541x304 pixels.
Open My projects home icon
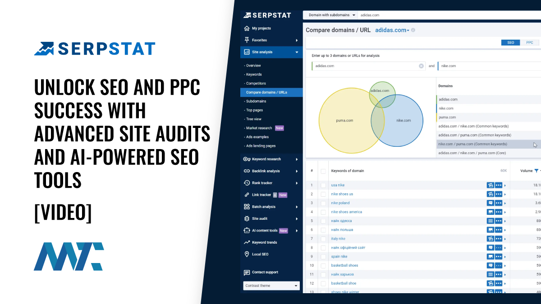click(x=247, y=28)
